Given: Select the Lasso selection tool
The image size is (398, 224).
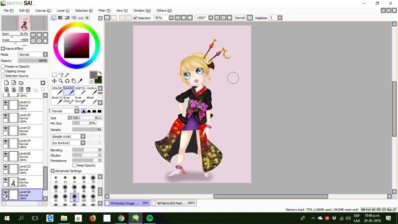Looking at the screenshot, I should coord(61,75).
